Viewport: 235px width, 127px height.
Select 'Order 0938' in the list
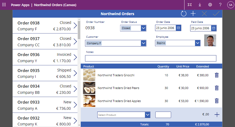[x=29, y=23]
